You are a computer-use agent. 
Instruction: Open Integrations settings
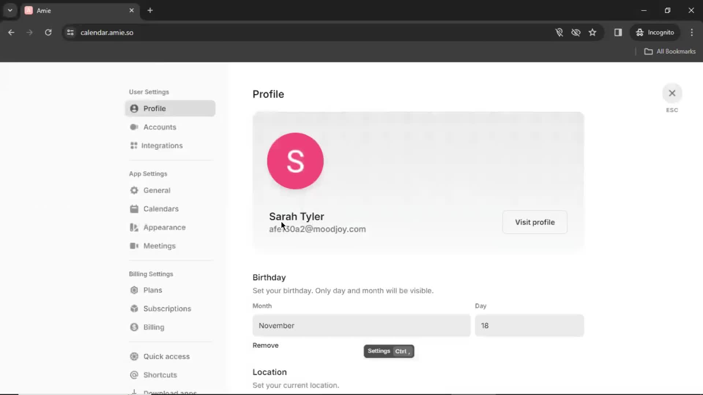(x=163, y=146)
